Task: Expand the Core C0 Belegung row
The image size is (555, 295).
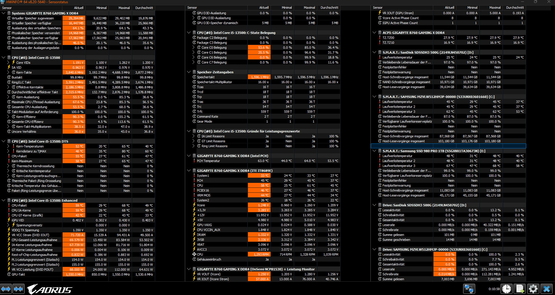Action: point(193,48)
